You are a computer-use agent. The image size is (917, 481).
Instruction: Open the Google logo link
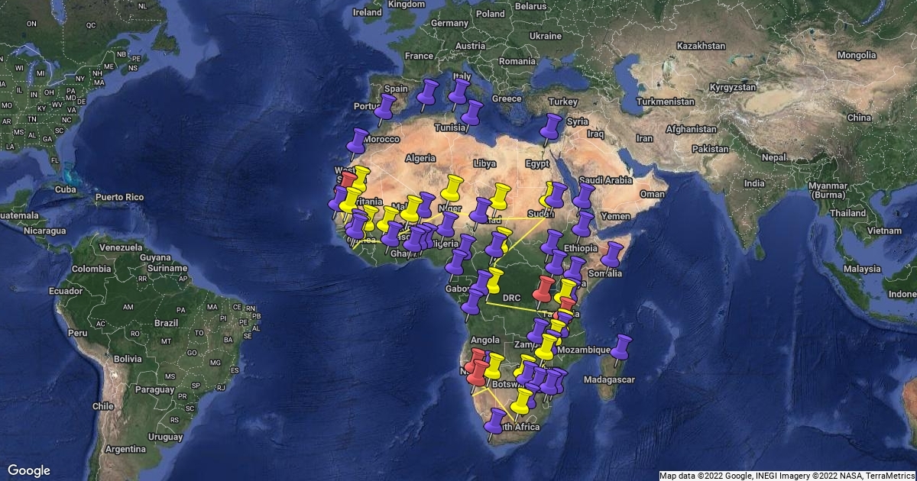tap(29, 470)
